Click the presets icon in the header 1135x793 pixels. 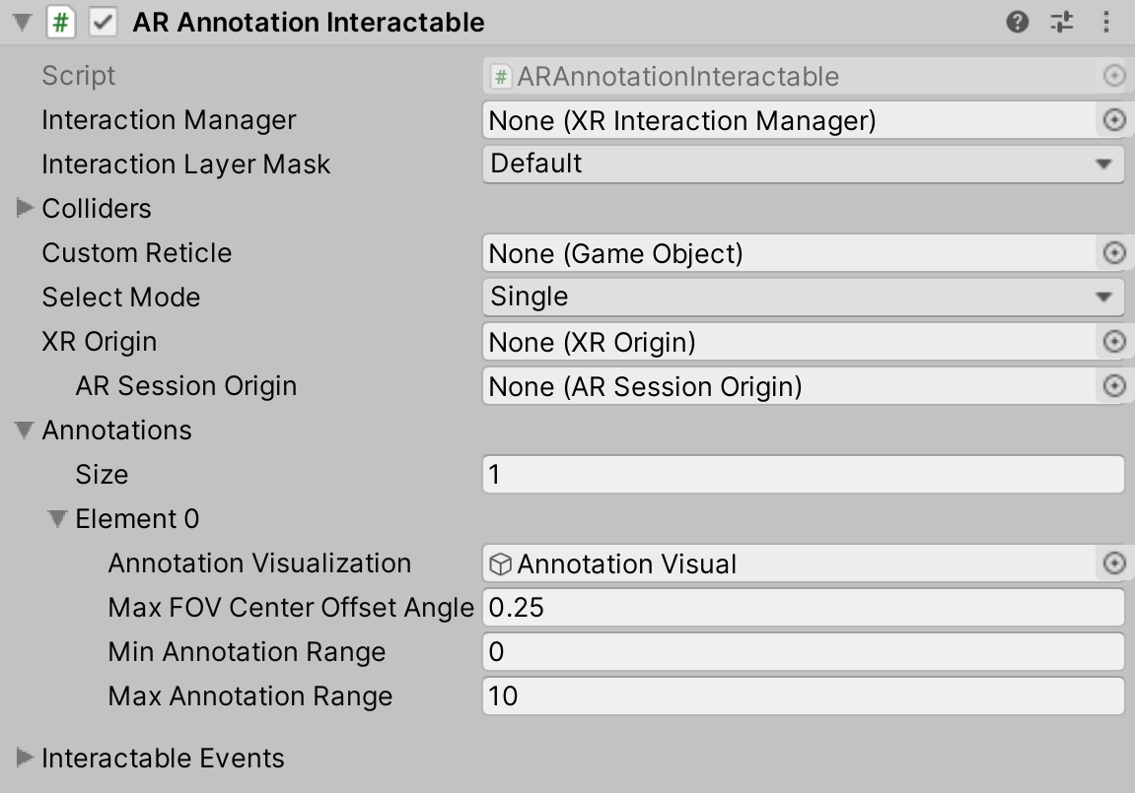click(1060, 22)
